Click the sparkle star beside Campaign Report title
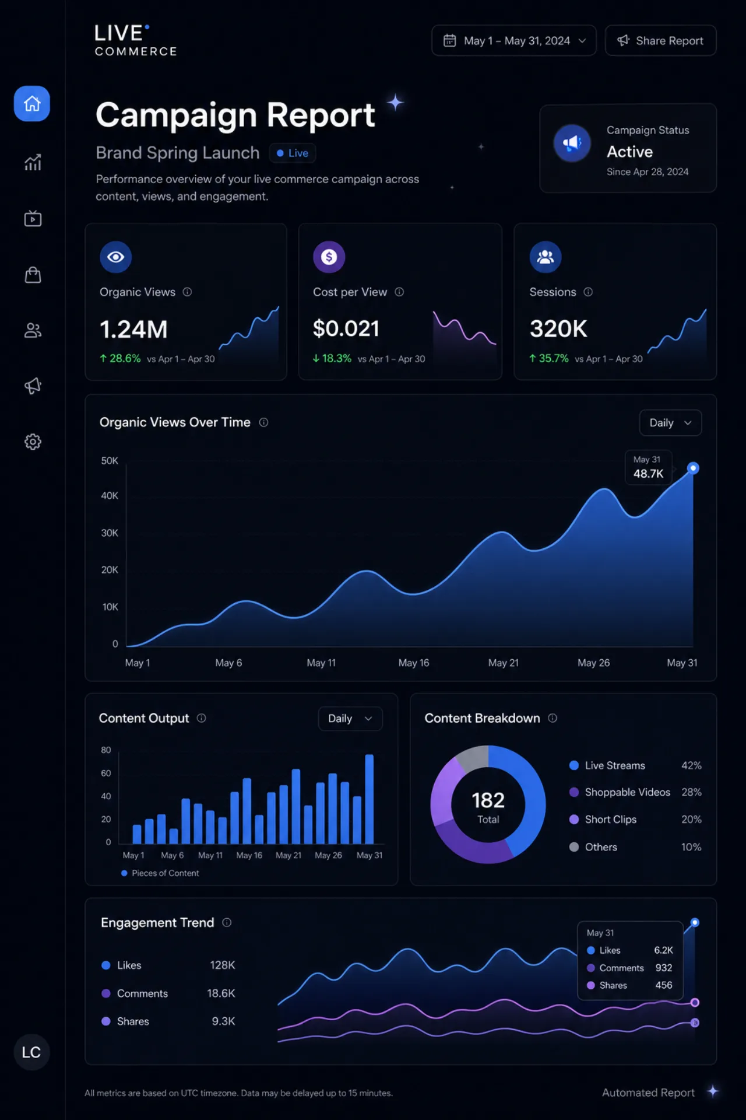Viewport: 746px width, 1120px height. click(x=396, y=103)
